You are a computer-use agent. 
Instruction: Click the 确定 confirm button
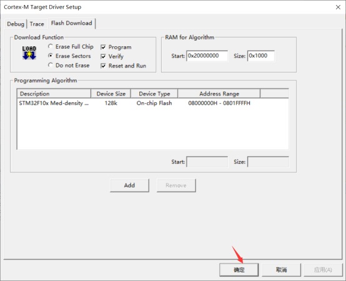(x=239, y=270)
